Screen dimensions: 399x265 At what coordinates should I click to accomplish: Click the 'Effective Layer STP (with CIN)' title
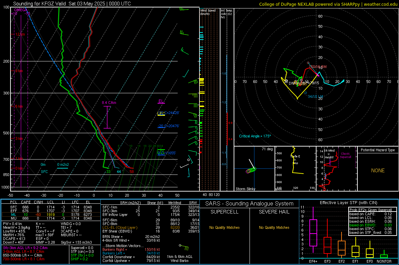tap(348, 203)
